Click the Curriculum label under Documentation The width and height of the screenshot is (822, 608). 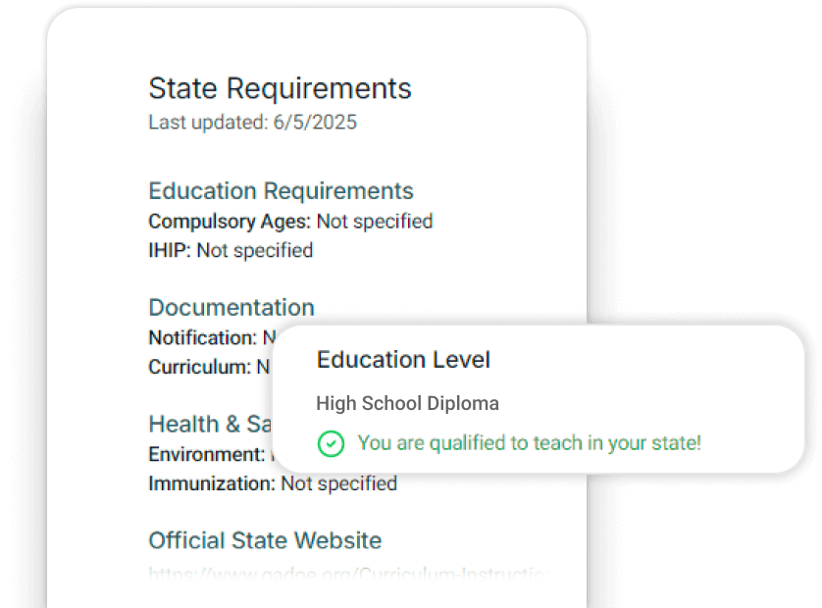pos(199,368)
